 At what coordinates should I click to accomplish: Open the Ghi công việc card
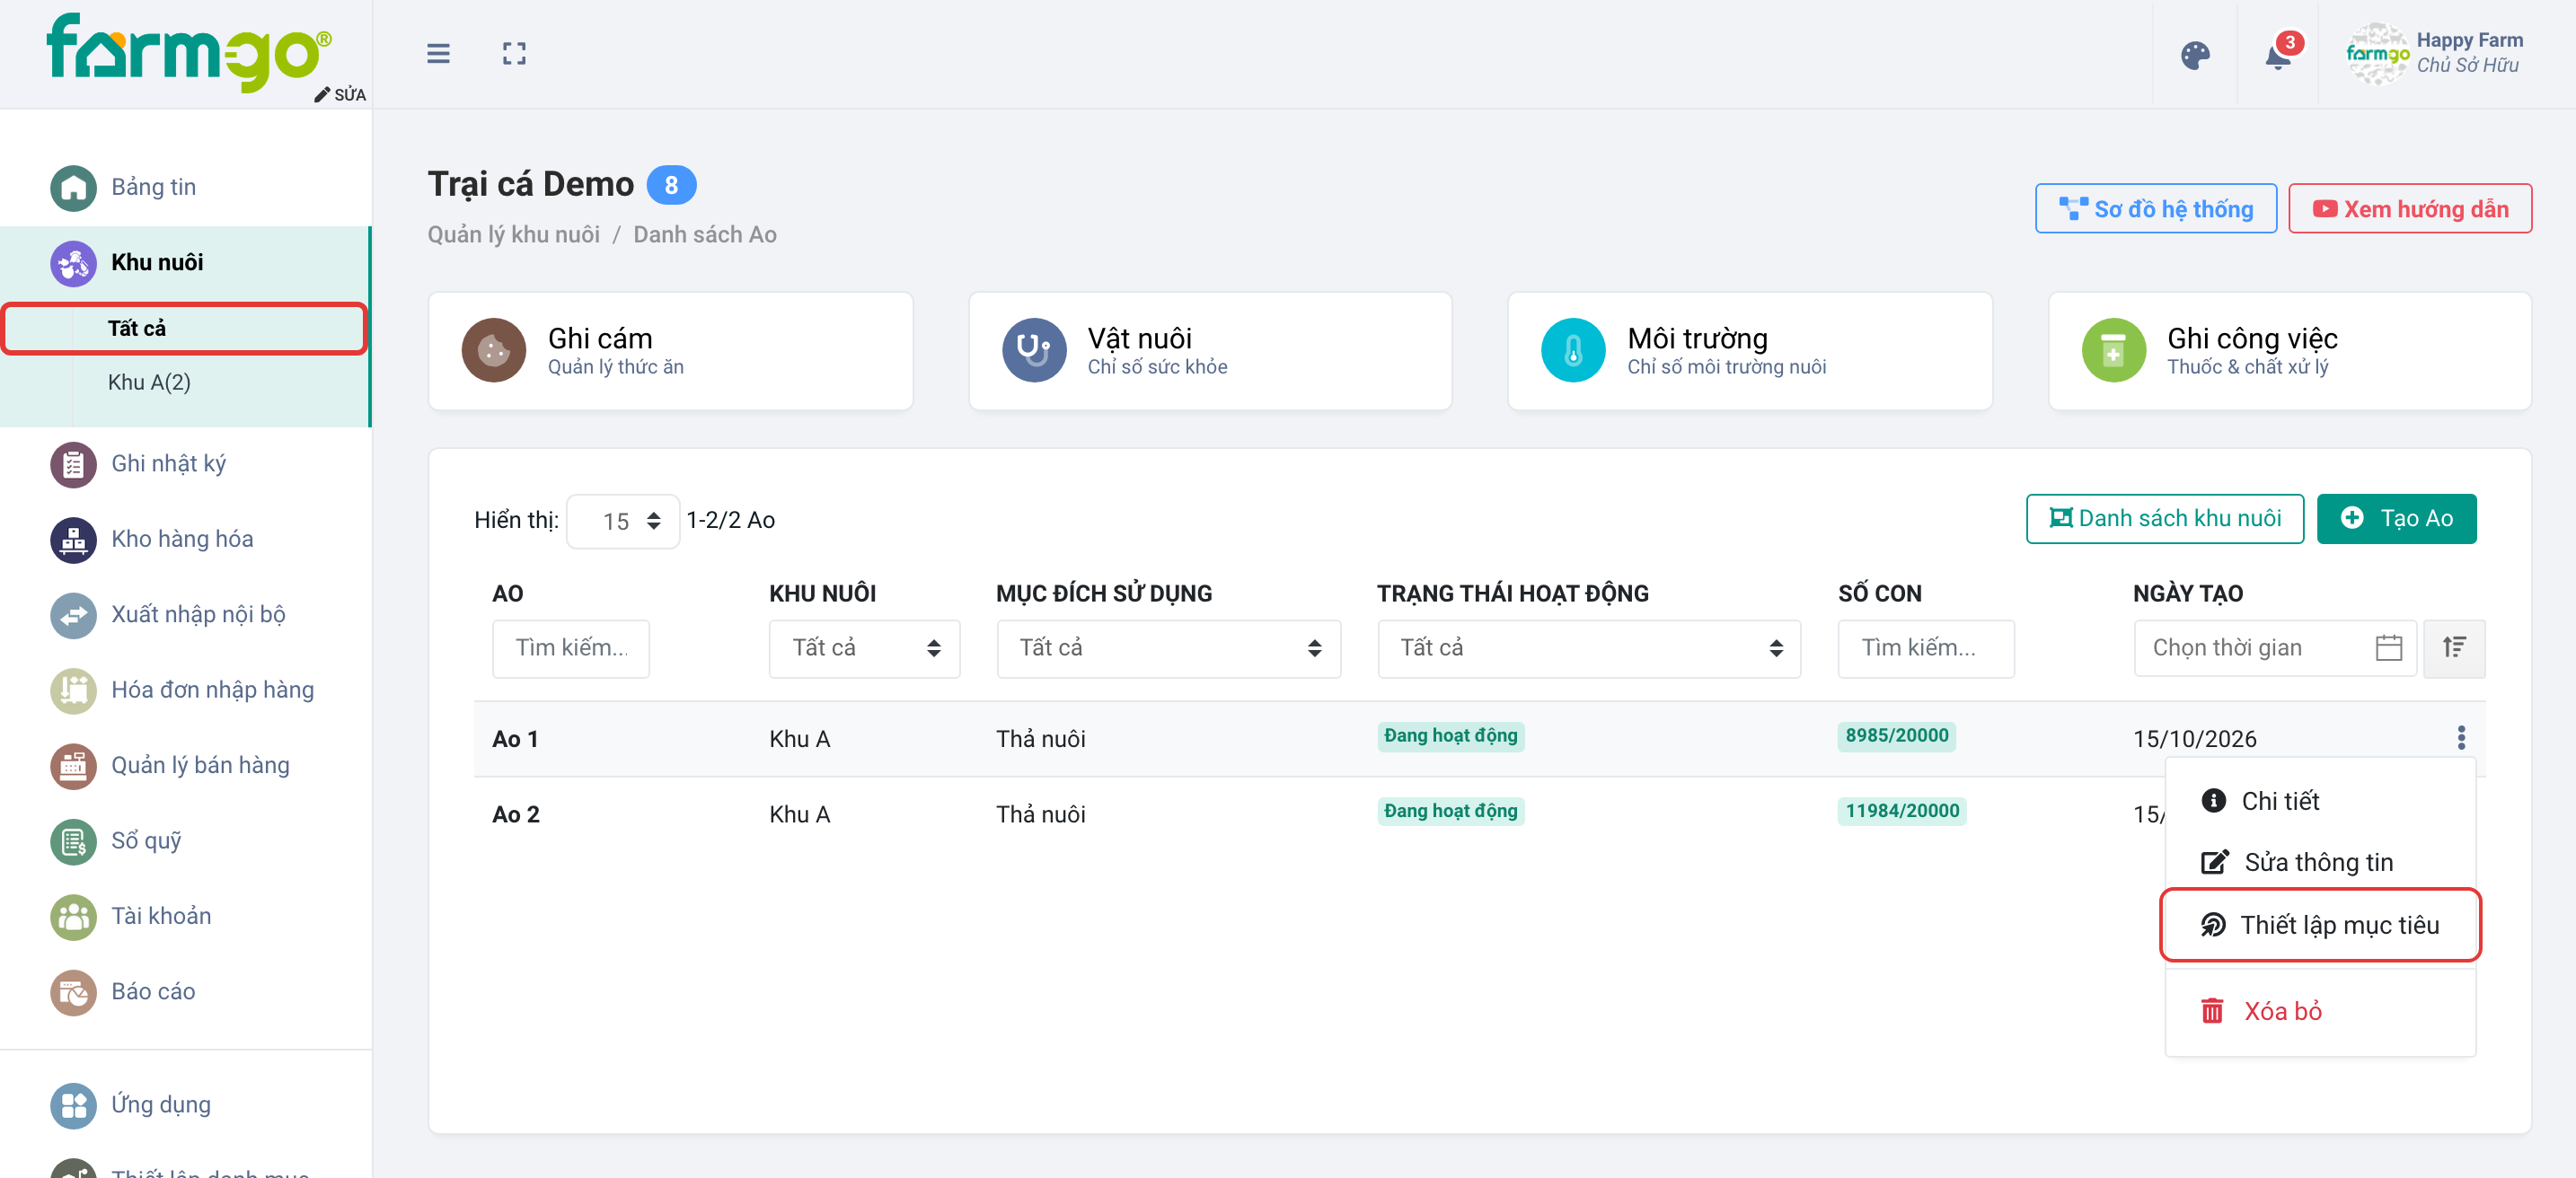(x=2289, y=351)
